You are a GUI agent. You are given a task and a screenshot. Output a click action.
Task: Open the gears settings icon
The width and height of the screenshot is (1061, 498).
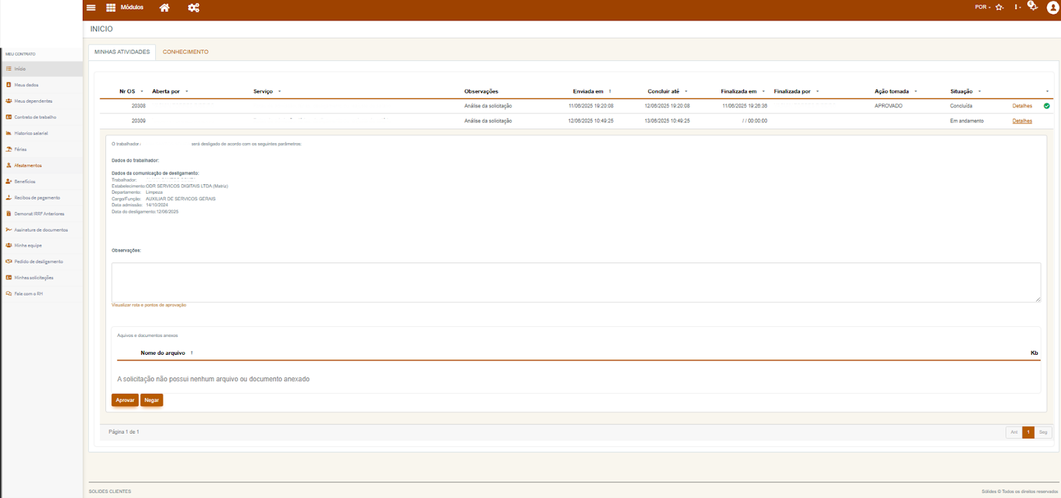click(x=194, y=7)
